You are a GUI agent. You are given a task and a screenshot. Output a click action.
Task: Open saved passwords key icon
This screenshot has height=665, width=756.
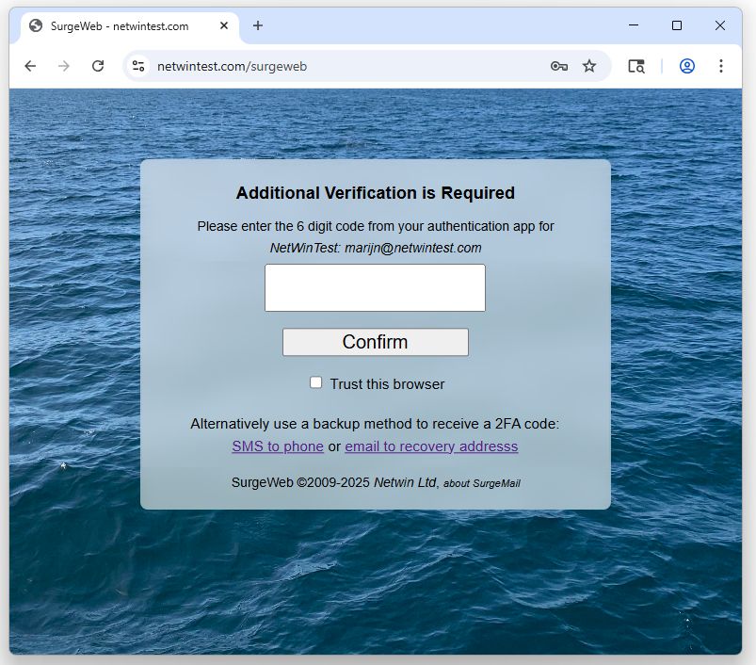558,66
